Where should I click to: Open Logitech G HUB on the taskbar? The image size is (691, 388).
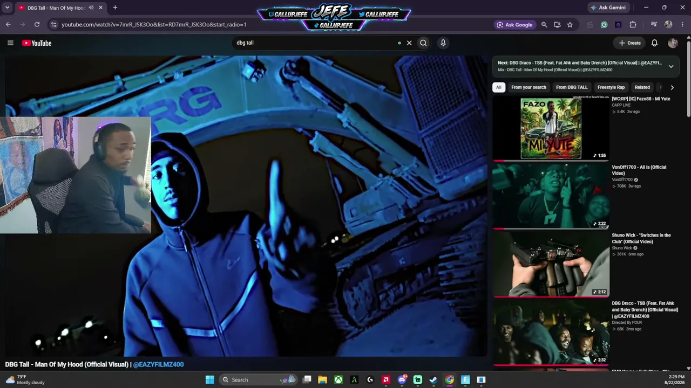(370, 380)
